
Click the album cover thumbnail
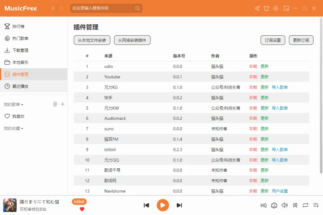[x=10, y=205]
